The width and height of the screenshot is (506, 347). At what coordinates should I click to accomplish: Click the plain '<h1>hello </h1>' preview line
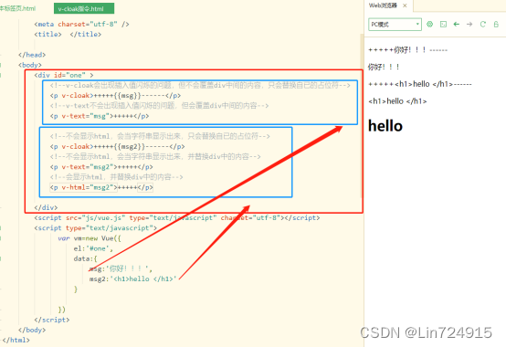(397, 101)
